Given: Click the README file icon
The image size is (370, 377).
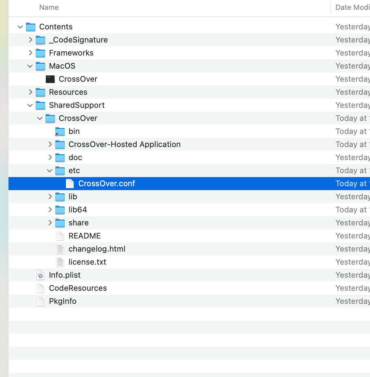Looking at the screenshot, I should [x=60, y=236].
